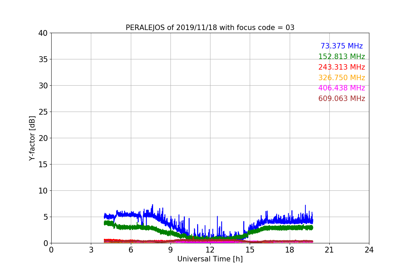Click the y-axis tick label 30
This screenshot has height=273, width=410.
coord(43,86)
